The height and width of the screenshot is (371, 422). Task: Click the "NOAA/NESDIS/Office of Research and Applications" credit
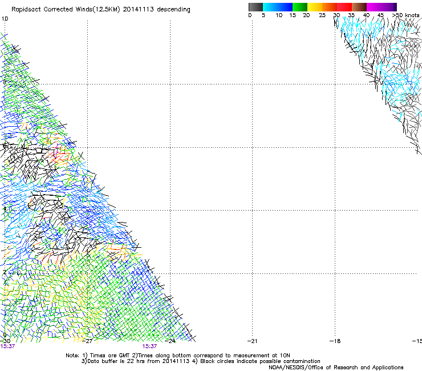point(336,368)
